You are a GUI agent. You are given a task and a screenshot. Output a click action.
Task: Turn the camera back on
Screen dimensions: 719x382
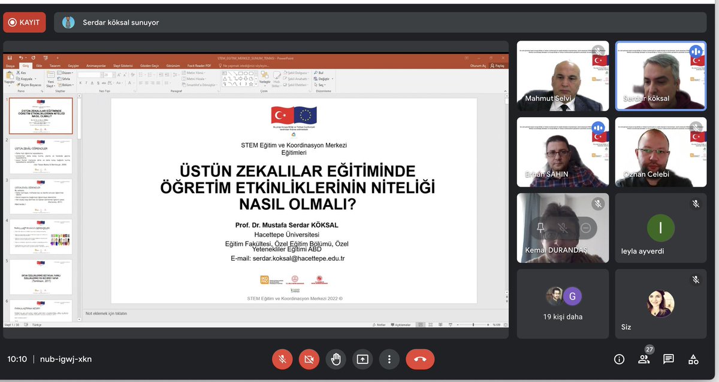(x=309, y=359)
